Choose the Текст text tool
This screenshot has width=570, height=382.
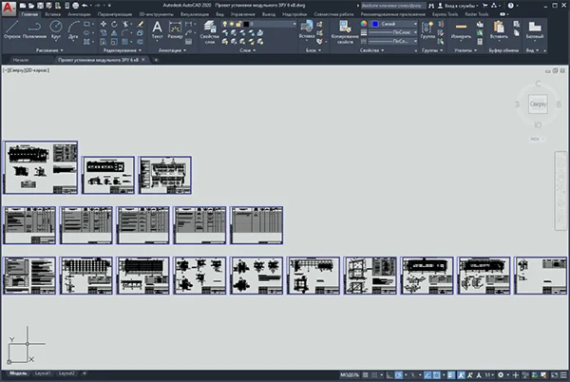pos(157,29)
